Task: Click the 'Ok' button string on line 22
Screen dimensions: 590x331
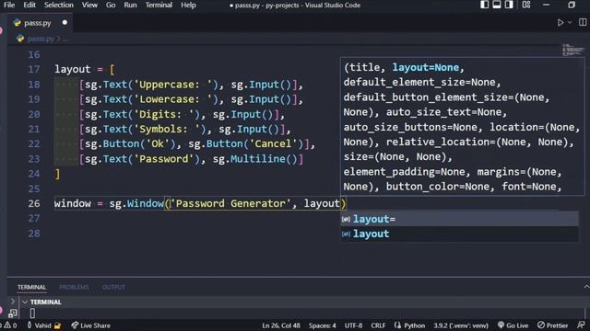Action: (158, 143)
